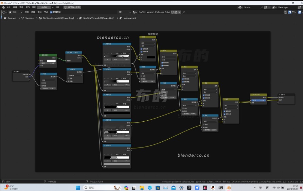This screenshot has height=191, width=303.
Task: Open the 物体 shader type dropdown
Action: 16,12
